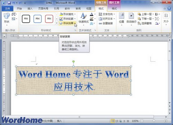173x125 pixels.
Task: Click the vertical scrollbar down arrow
Action: (x=170, y=103)
